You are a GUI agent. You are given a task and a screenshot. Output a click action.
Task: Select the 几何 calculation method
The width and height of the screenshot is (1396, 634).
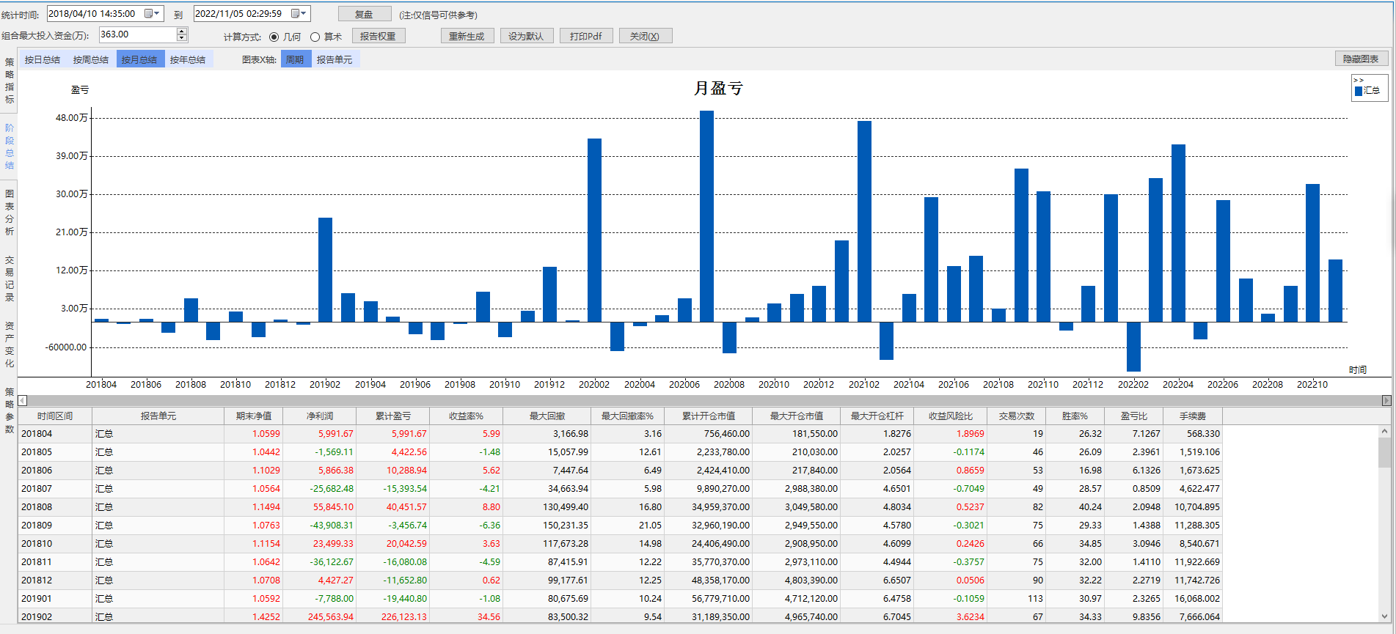pyautogui.click(x=274, y=37)
